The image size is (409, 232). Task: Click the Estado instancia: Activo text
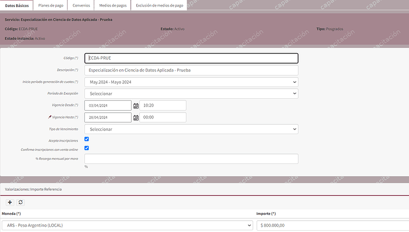(25, 38)
